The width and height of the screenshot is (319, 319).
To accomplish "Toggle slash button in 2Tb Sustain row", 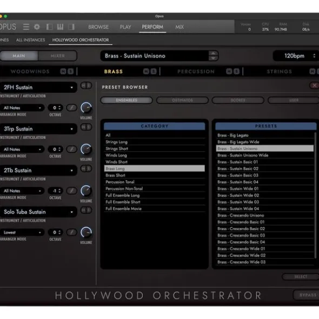I will tap(72, 191).
